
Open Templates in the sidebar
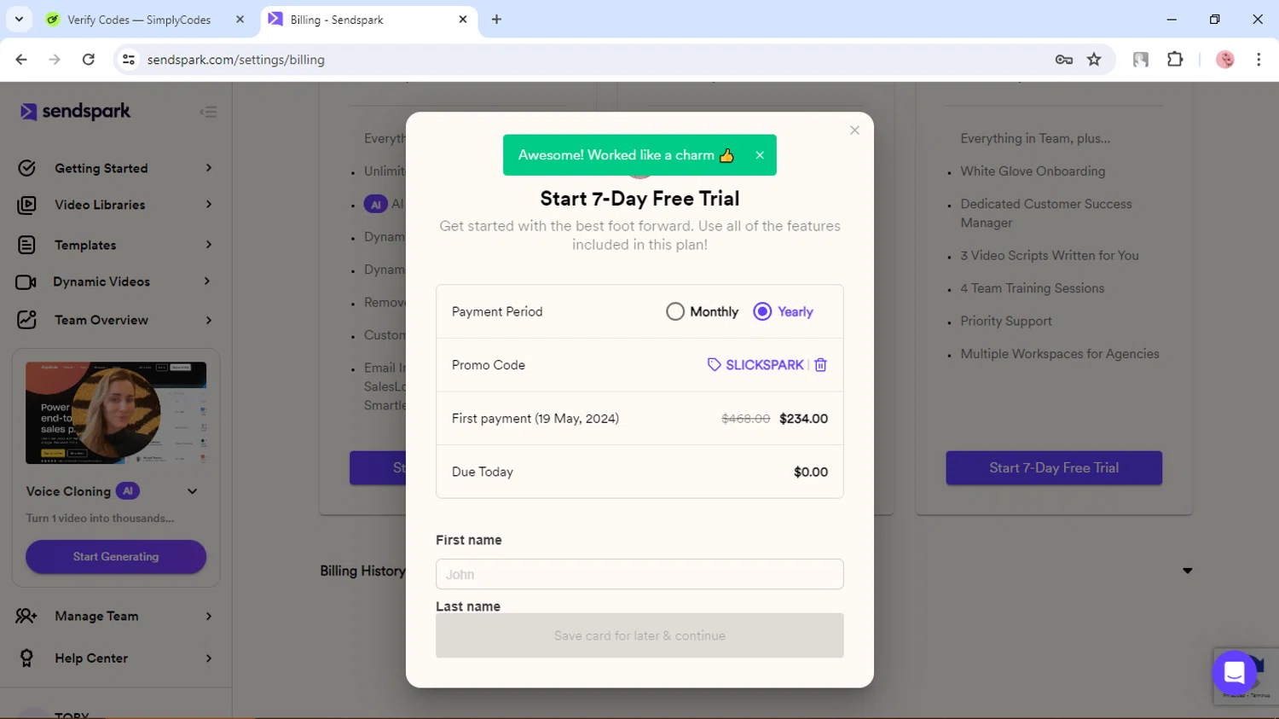[x=85, y=246]
